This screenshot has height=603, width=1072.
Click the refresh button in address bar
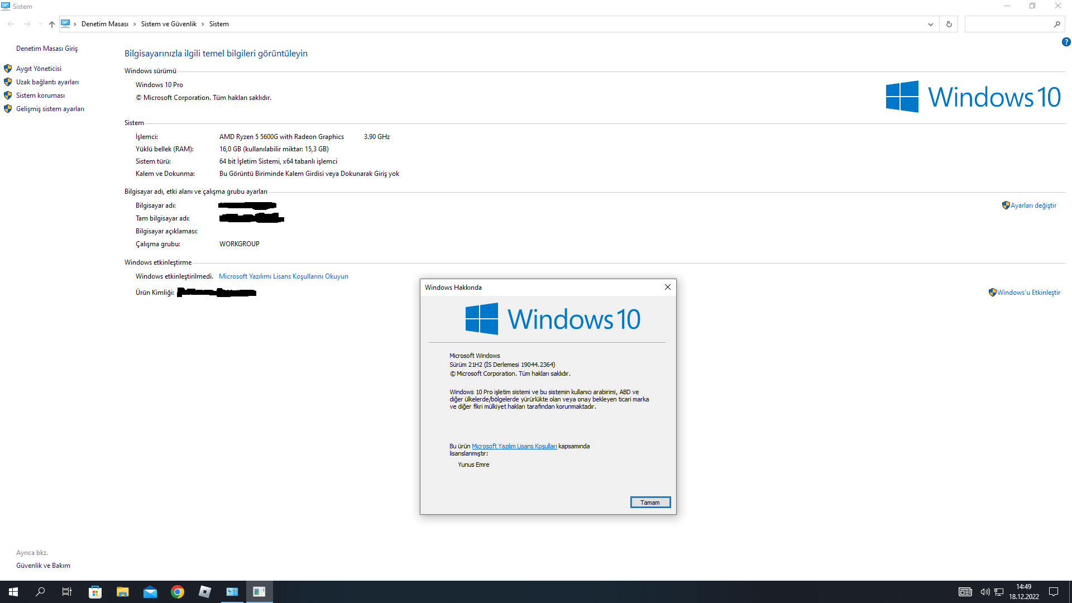tap(949, 24)
